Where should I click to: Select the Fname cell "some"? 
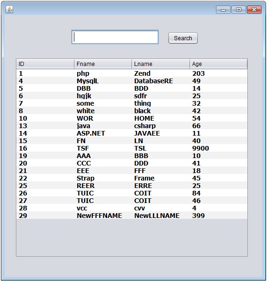[103, 103]
